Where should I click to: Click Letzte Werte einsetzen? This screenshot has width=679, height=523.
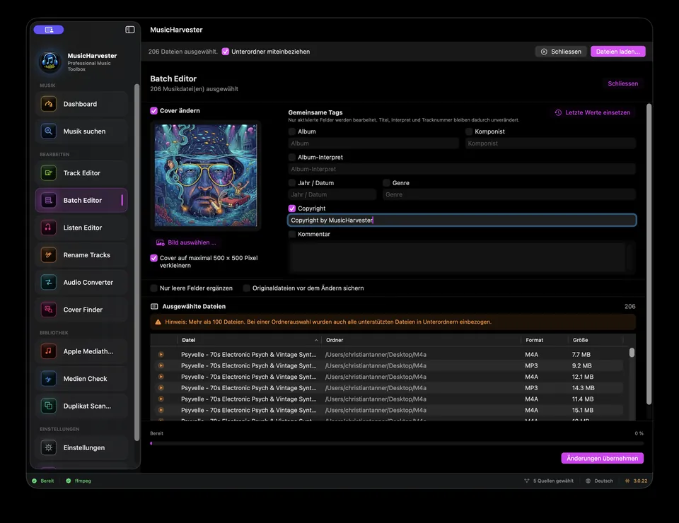click(x=593, y=112)
